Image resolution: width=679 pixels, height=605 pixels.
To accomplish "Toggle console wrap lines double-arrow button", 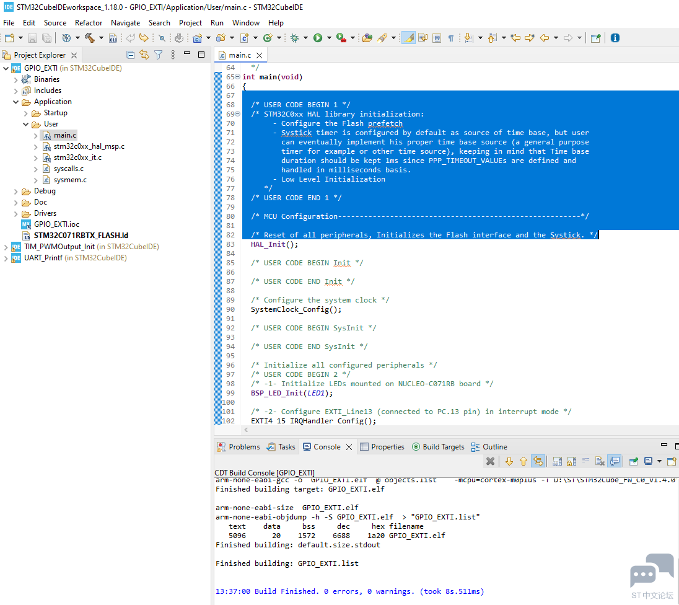I will [x=538, y=461].
